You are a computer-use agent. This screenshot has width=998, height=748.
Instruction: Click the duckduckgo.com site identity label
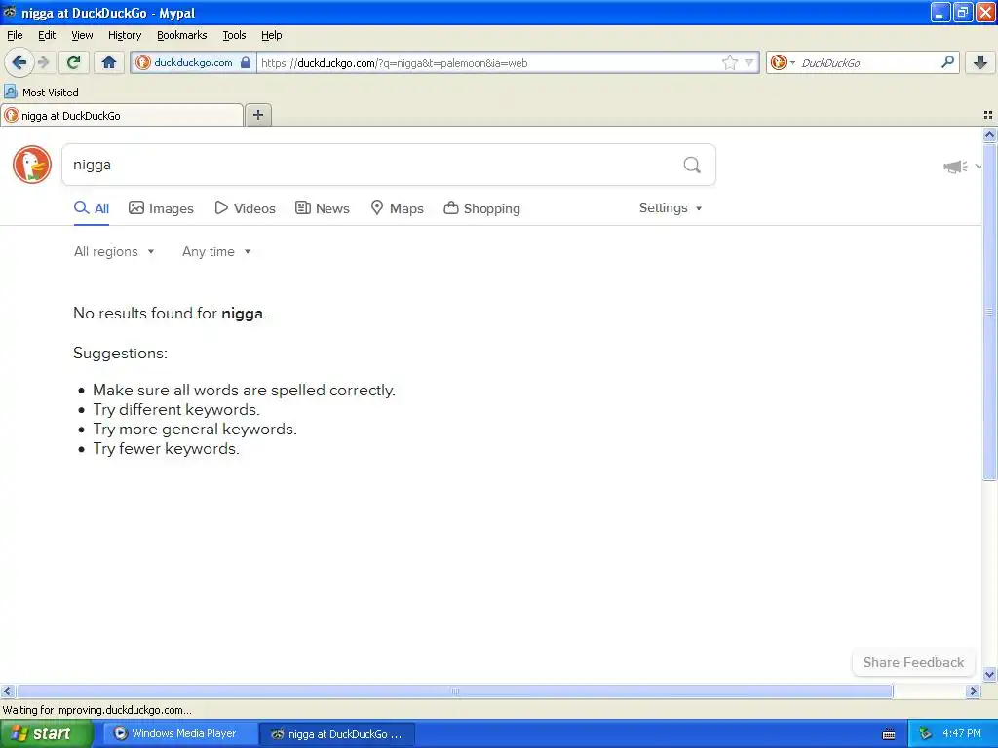click(193, 62)
